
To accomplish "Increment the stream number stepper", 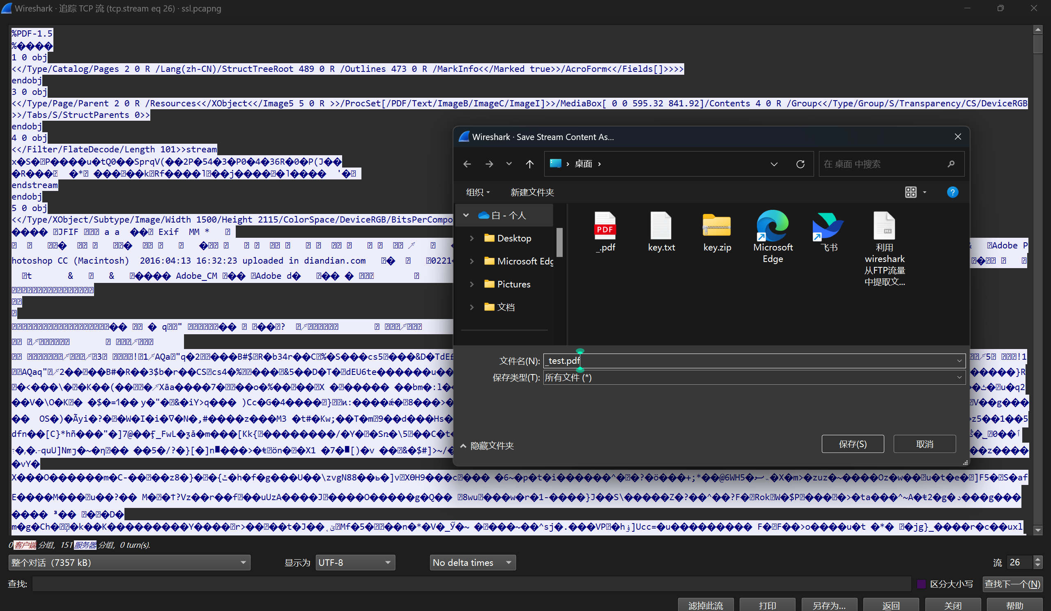I will click(x=1038, y=559).
